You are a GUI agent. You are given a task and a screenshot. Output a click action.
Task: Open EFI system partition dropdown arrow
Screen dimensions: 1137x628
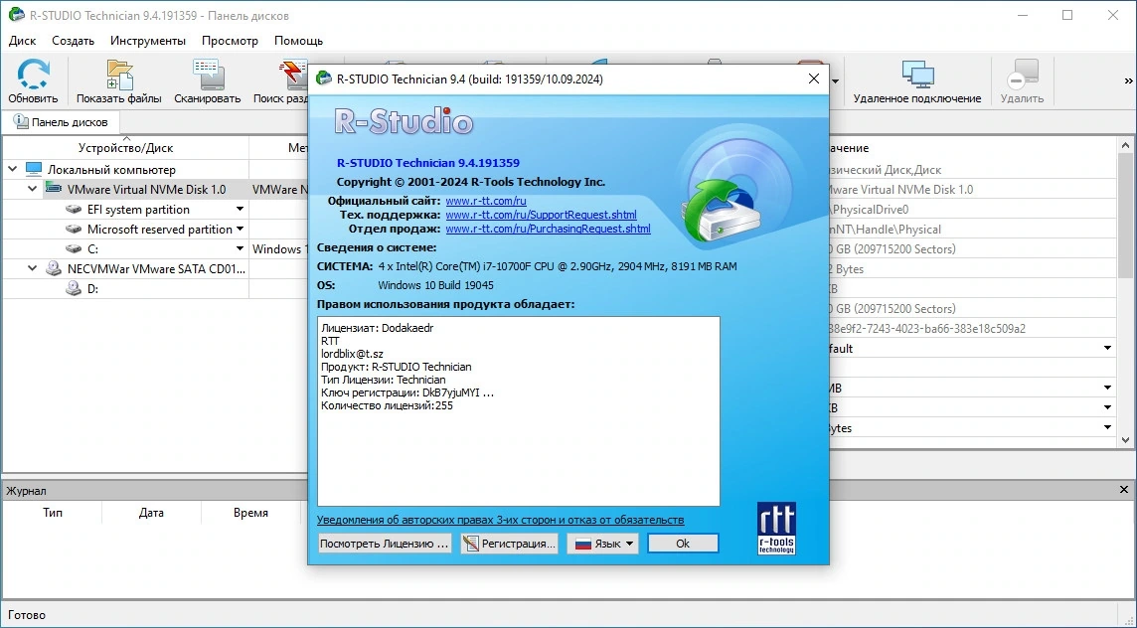click(240, 209)
